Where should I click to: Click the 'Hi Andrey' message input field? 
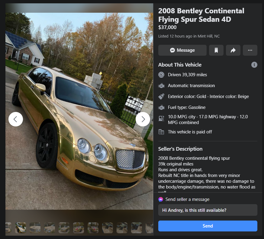coord(208,210)
